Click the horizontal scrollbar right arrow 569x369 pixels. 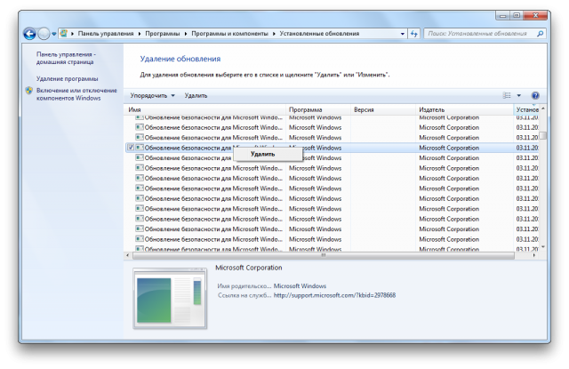[534, 255]
